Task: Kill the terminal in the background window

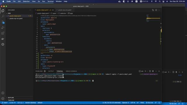Action: point(176,72)
